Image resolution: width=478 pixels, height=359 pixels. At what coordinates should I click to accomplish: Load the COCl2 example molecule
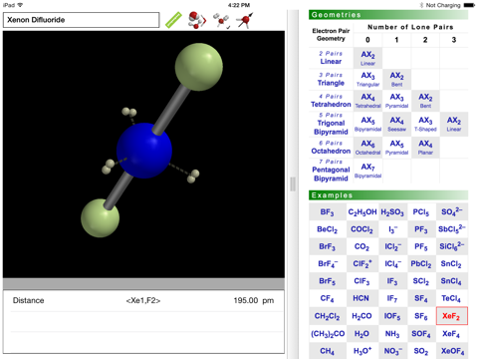point(362,229)
